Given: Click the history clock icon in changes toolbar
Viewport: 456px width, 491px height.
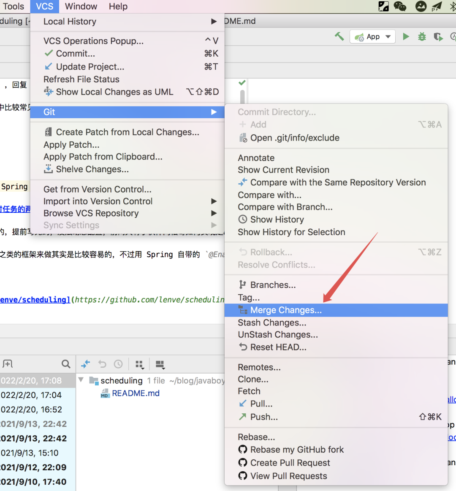Looking at the screenshot, I should tap(118, 364).
